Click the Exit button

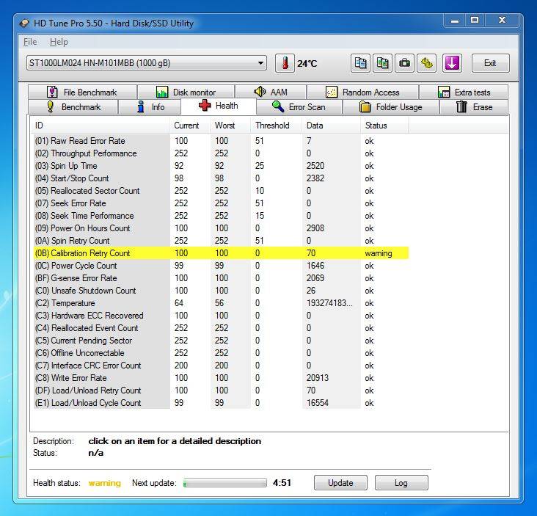[490, 63]
